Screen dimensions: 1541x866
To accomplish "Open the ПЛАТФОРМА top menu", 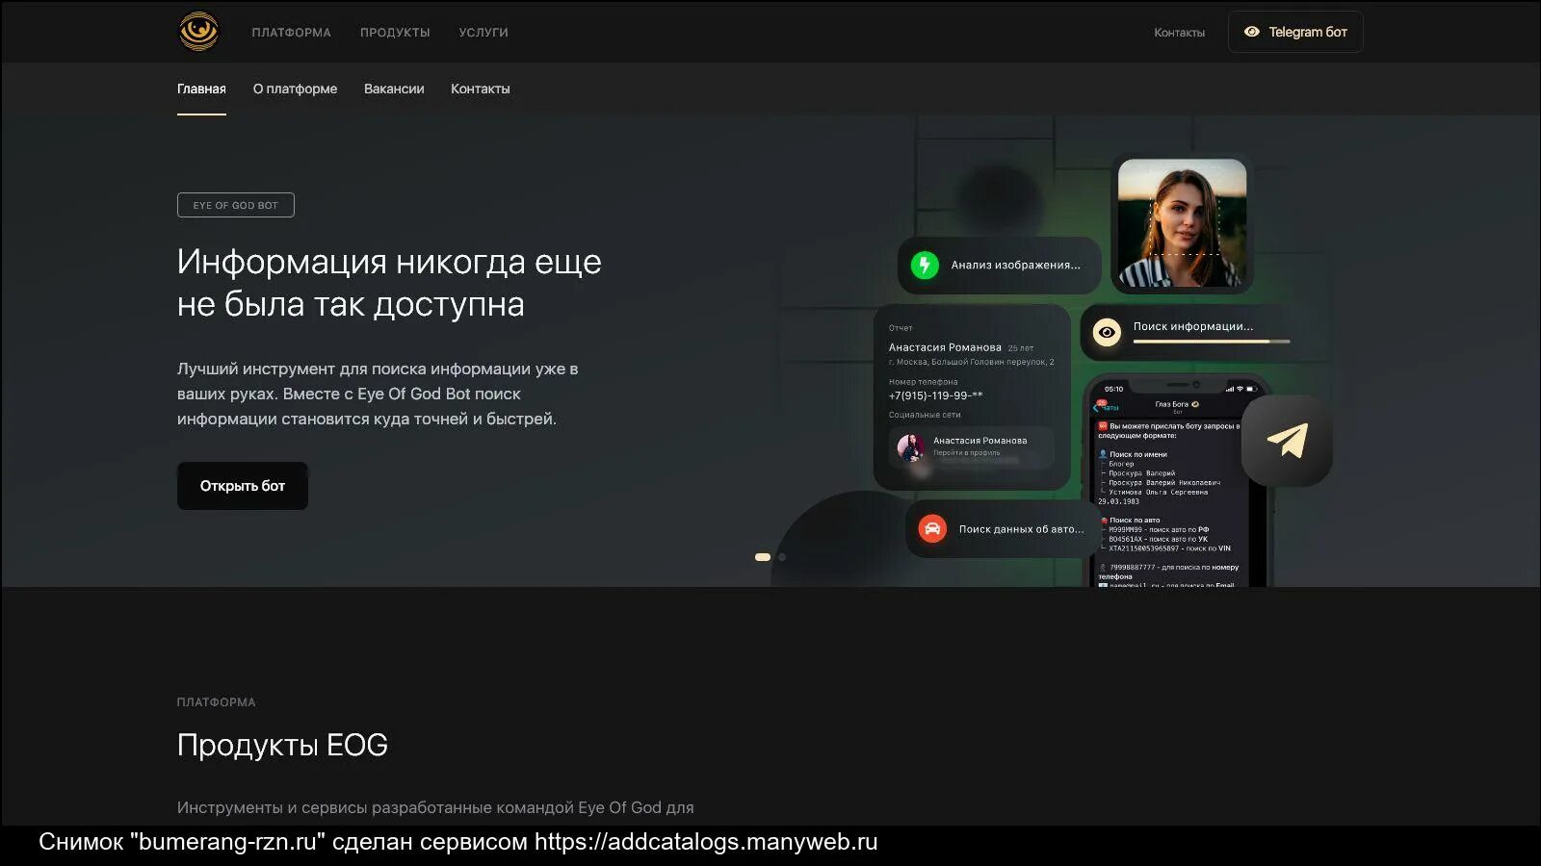I will pyautogui.click(x=291, y=33).
